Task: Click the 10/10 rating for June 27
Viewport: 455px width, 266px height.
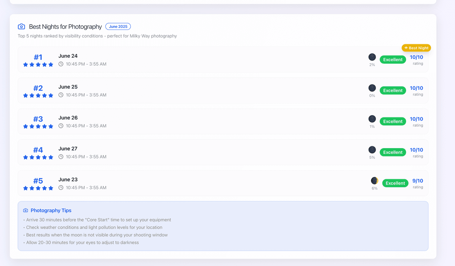Action: click(x=416, y=150)
